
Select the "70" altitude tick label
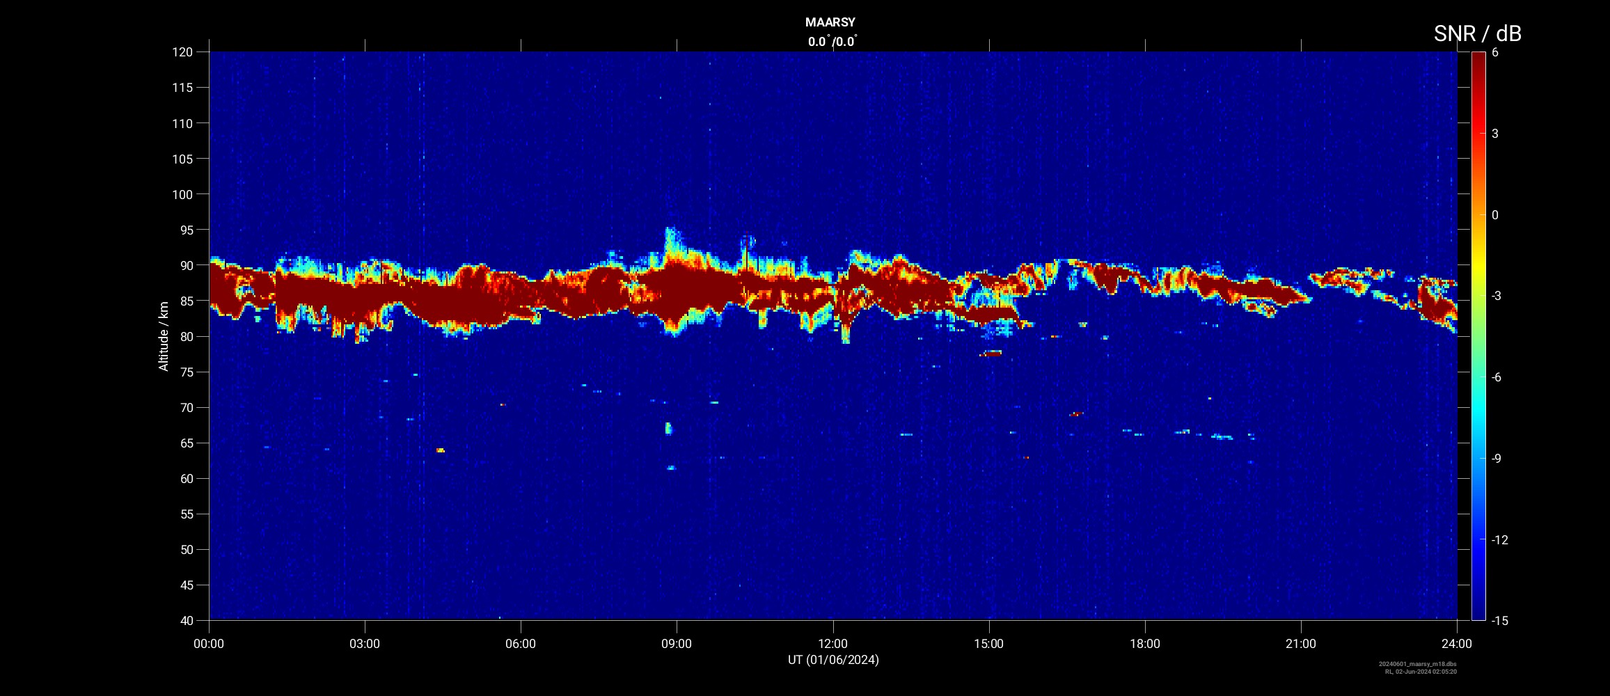tap(186, 407)
